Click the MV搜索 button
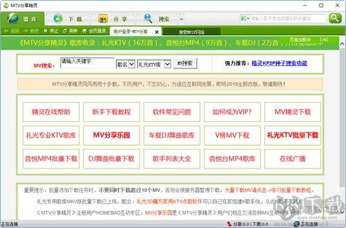This screenshot has height=228, width=346. 185,63
